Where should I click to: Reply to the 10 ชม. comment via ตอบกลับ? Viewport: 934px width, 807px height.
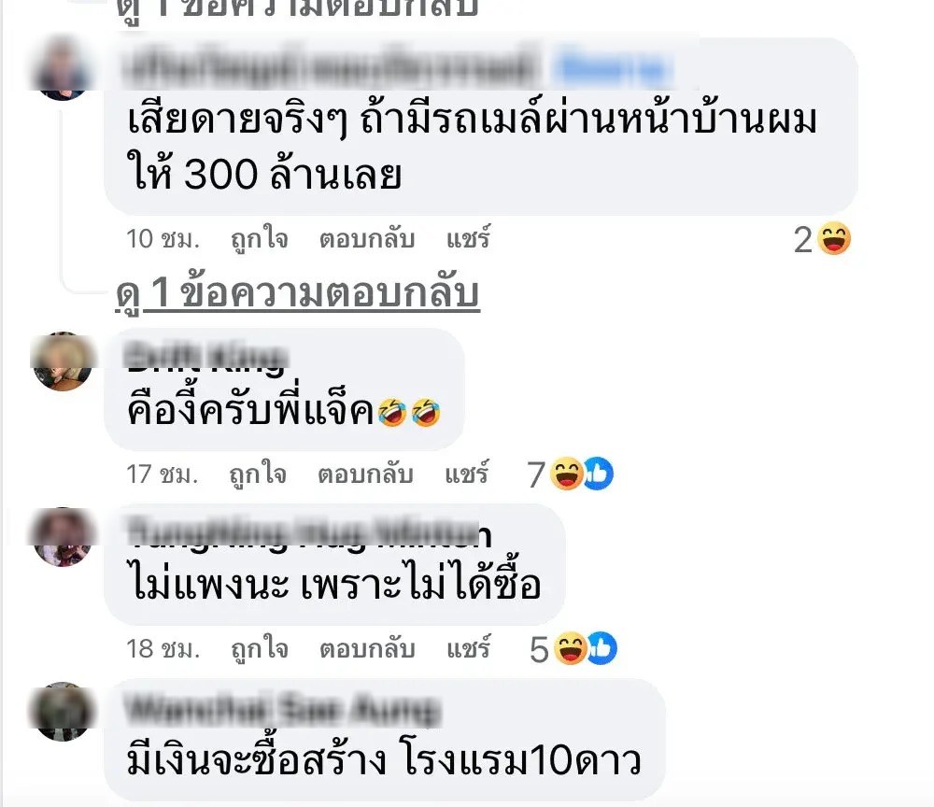(367, 239)
